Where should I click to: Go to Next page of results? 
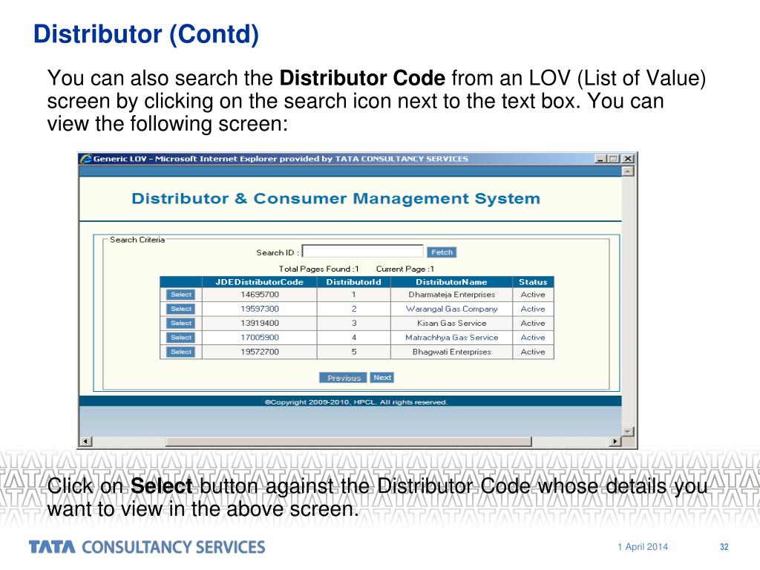tap(382, 378)
